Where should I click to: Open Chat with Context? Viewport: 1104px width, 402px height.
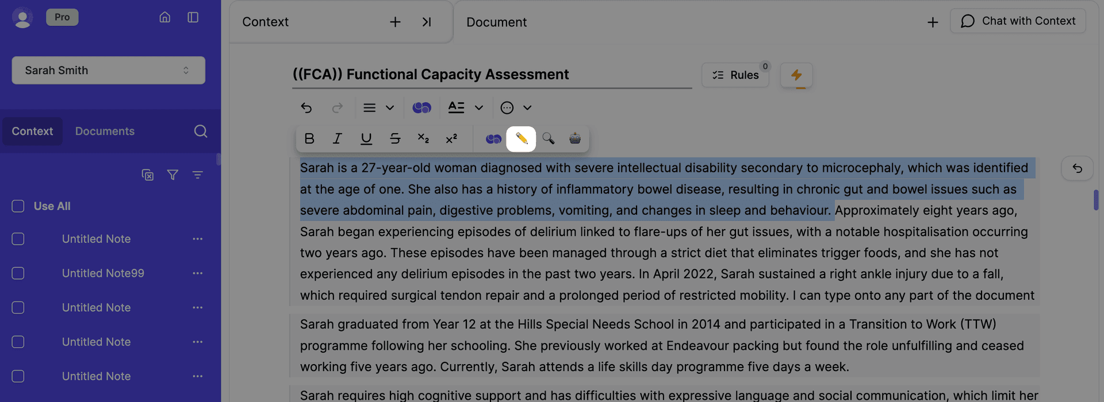pos(1018,21)
